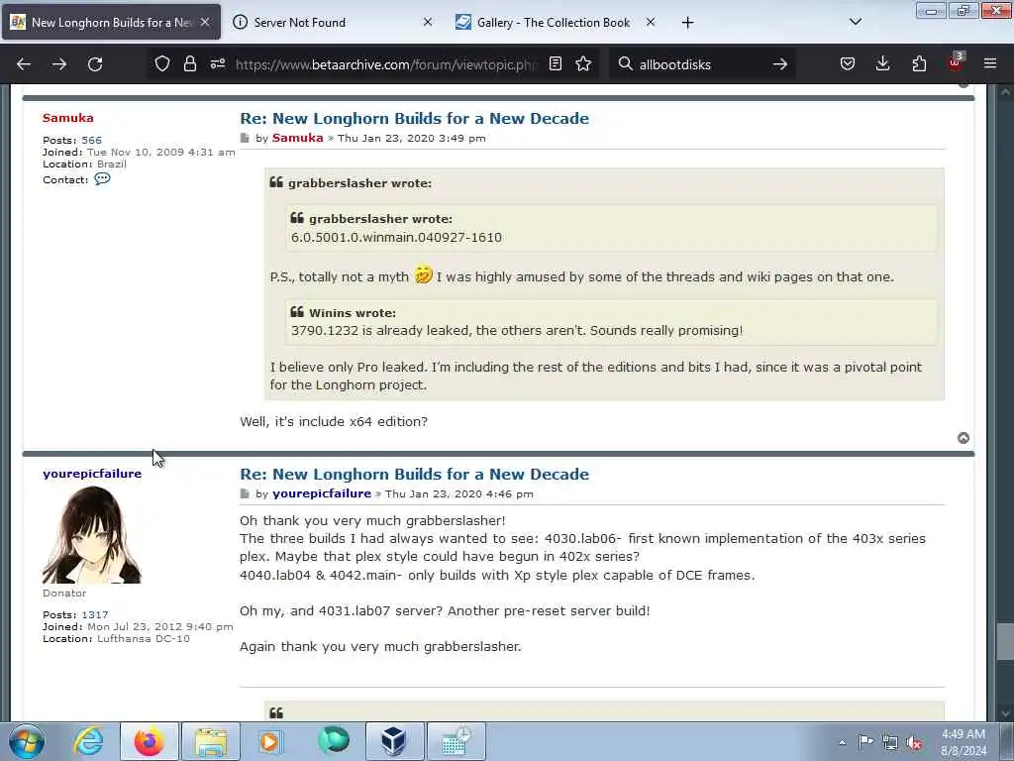
Task: Open the muted volume tray icon
Action: click(914, 742)
